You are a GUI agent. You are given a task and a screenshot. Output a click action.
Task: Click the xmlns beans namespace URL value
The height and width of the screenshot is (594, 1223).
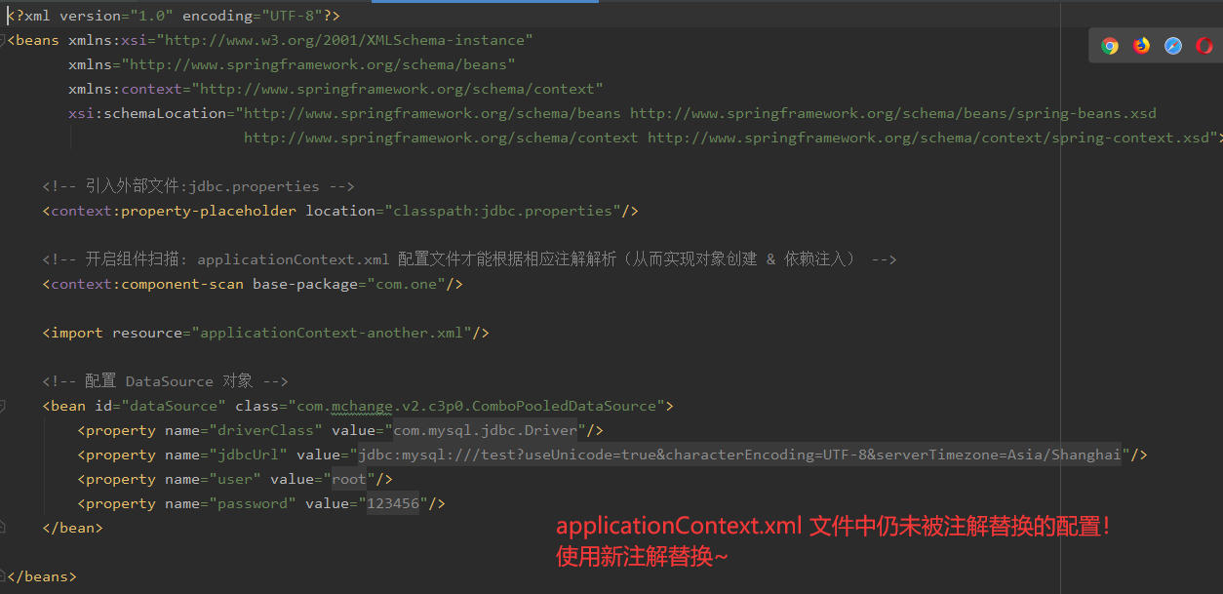click(318, 64)
